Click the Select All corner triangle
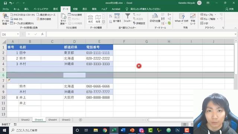Image resolution: width=238 pixels, height=134 pixels. click(x=4, y=42)
